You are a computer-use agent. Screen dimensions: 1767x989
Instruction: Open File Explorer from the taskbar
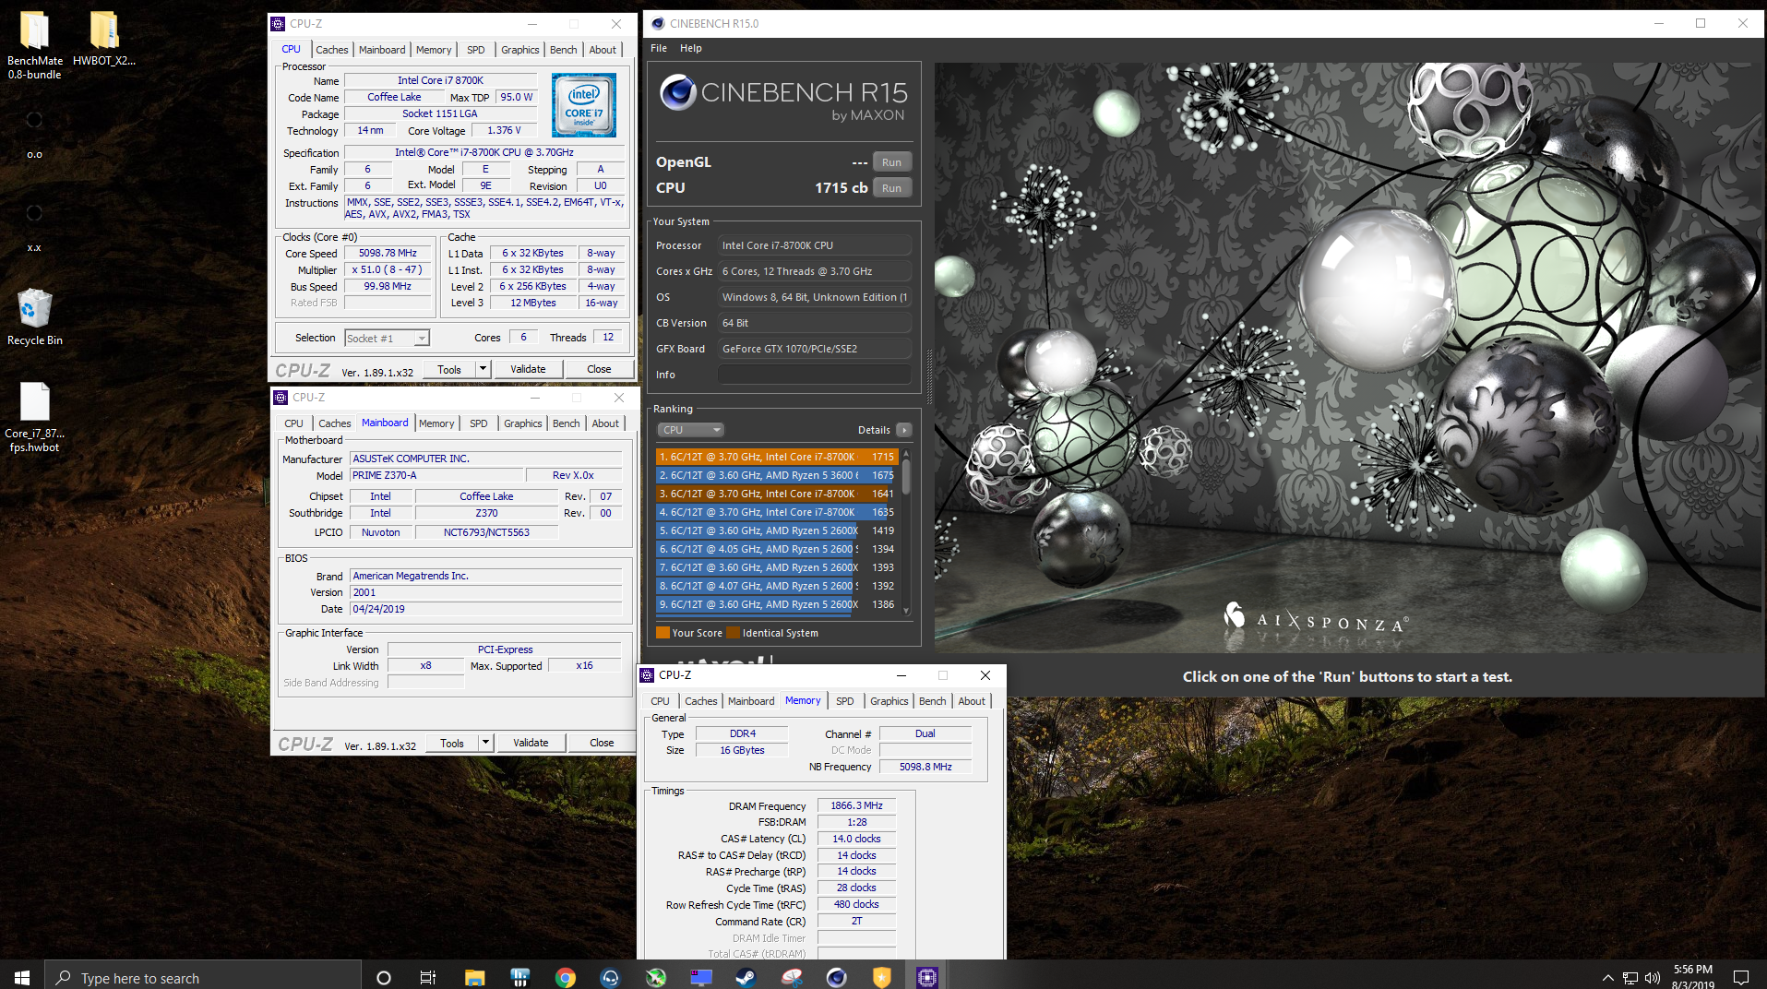tap(474, 977)
